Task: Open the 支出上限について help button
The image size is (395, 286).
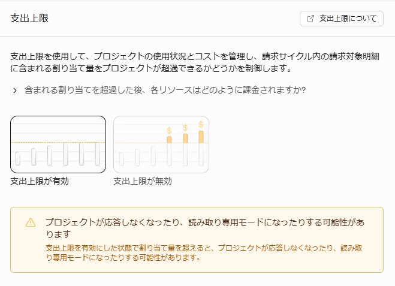Action: click(x=341, y=19)
